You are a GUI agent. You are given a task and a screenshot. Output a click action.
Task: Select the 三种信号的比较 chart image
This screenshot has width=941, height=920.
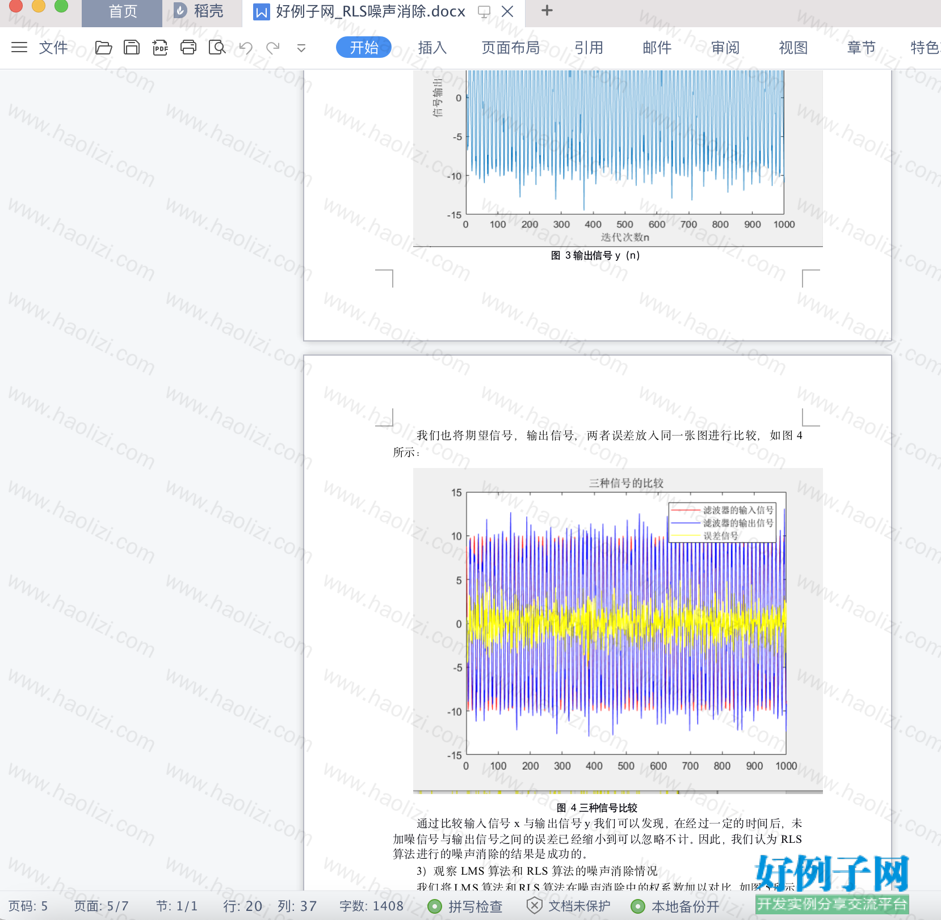(x=618, y=630)
